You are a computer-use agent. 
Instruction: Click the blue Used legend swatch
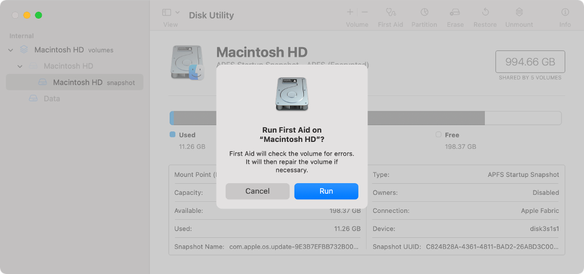pos(172,135)
